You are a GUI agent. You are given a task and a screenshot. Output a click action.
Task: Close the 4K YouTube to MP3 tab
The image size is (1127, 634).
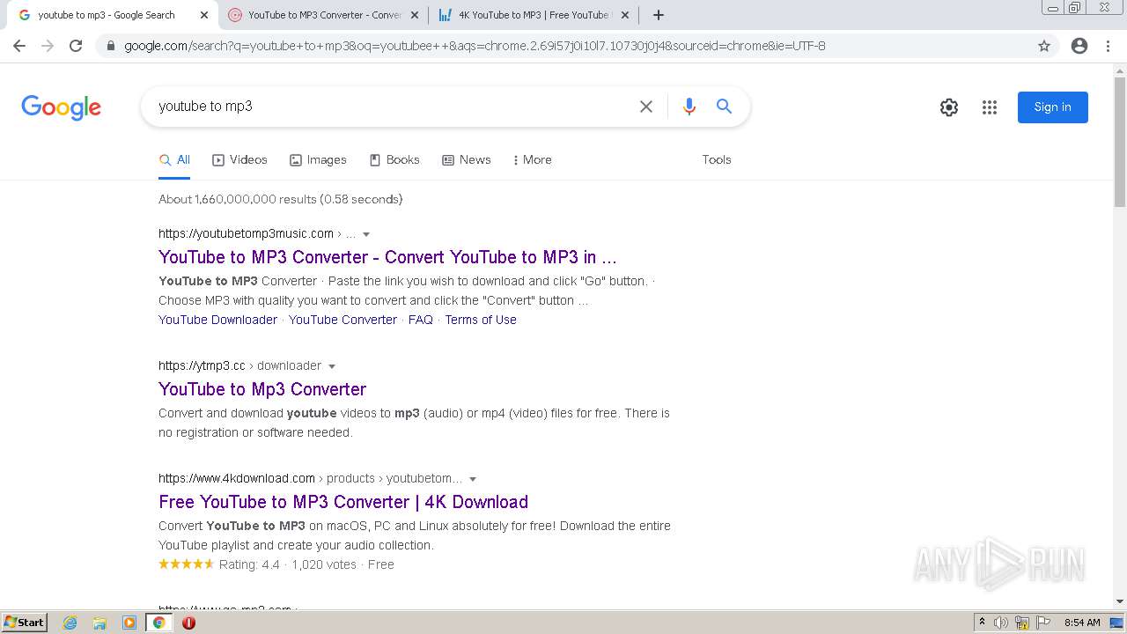[x=625, y=15]
